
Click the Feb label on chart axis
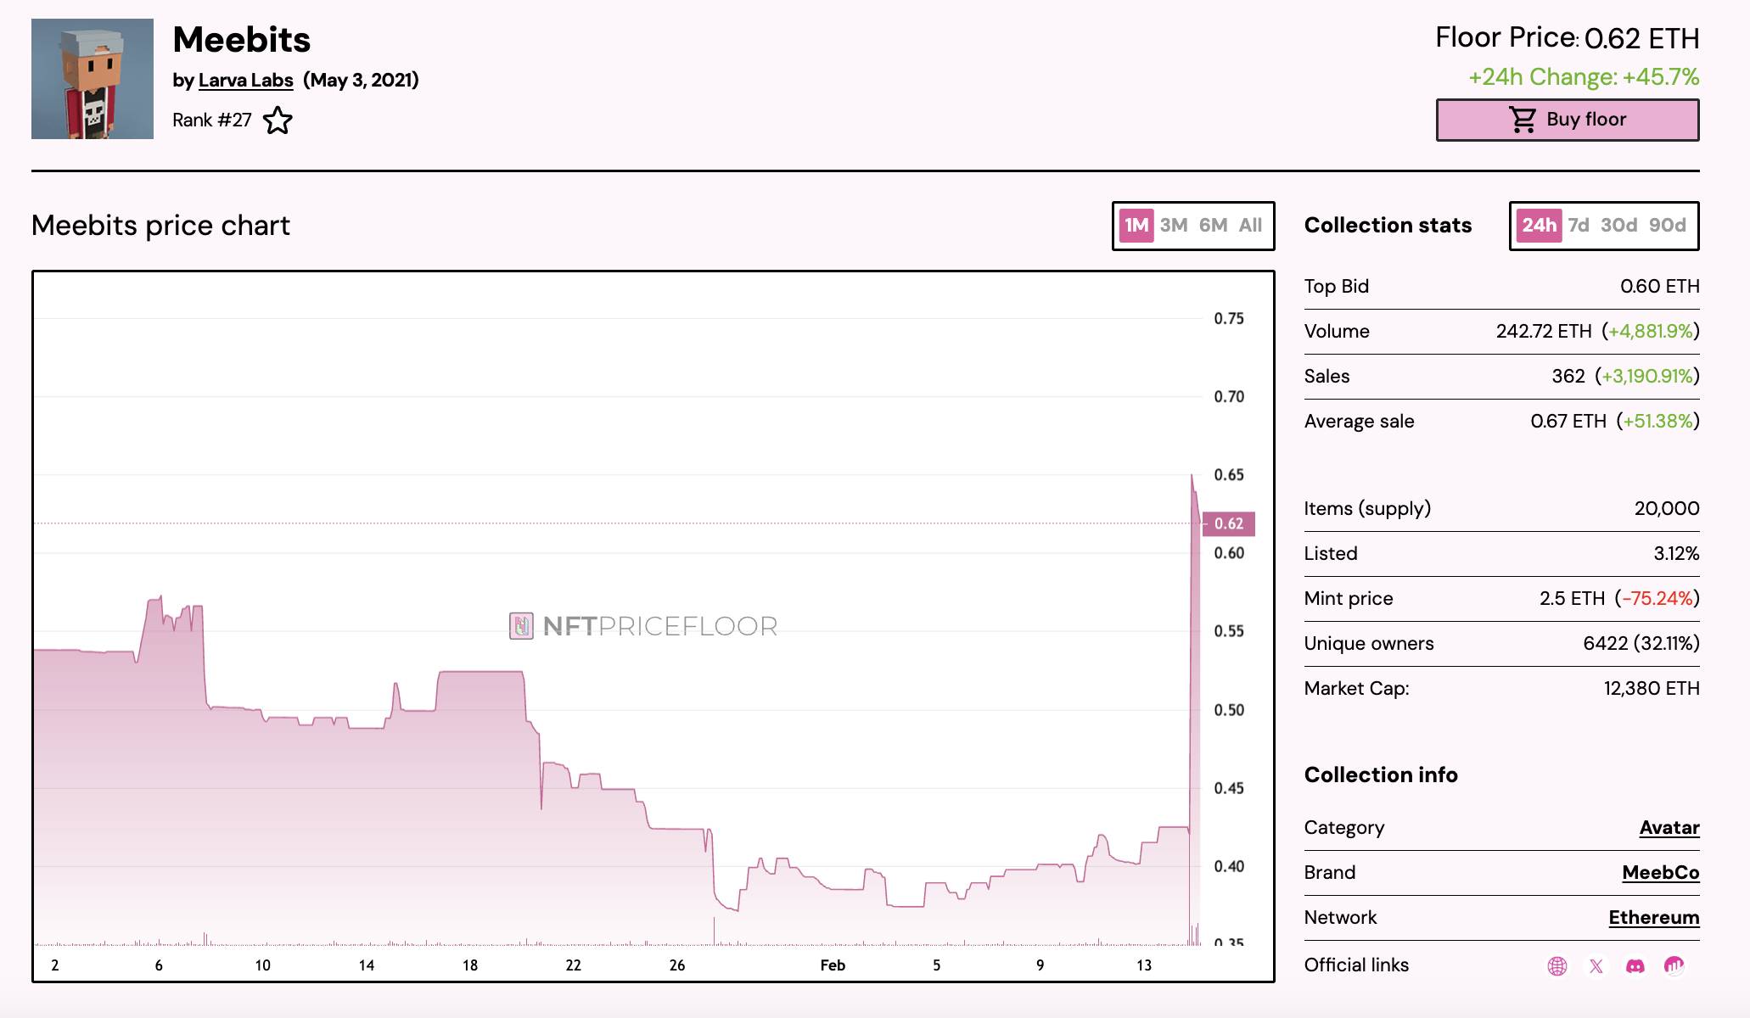(x=833, y=965)
